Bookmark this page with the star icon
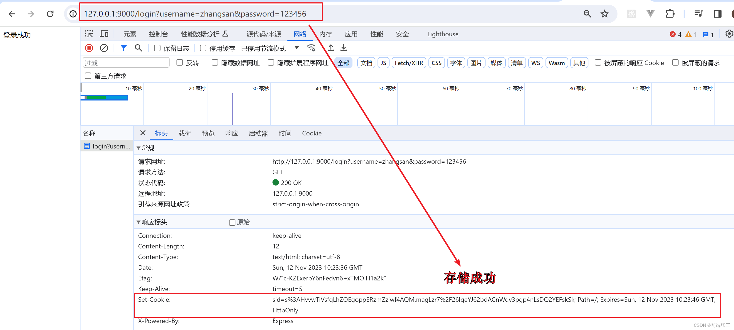Viewport: 734px width, 330px height. pyautogui.click(x=604, y=14)
